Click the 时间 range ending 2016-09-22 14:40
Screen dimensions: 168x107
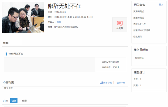[73, 17]
